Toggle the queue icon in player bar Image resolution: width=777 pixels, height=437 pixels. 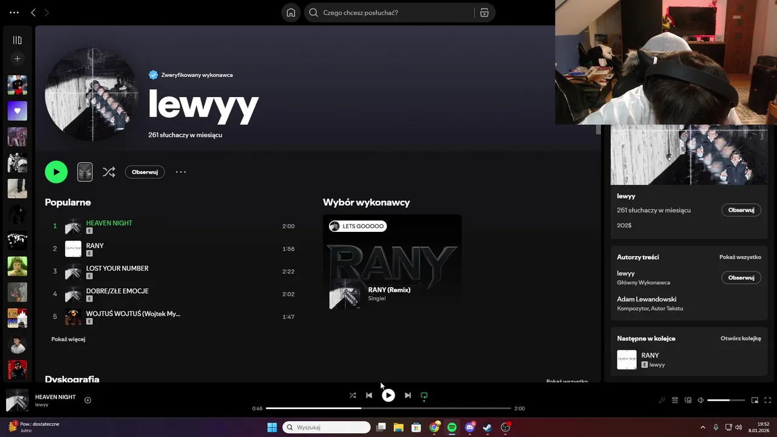click(675, 401)
